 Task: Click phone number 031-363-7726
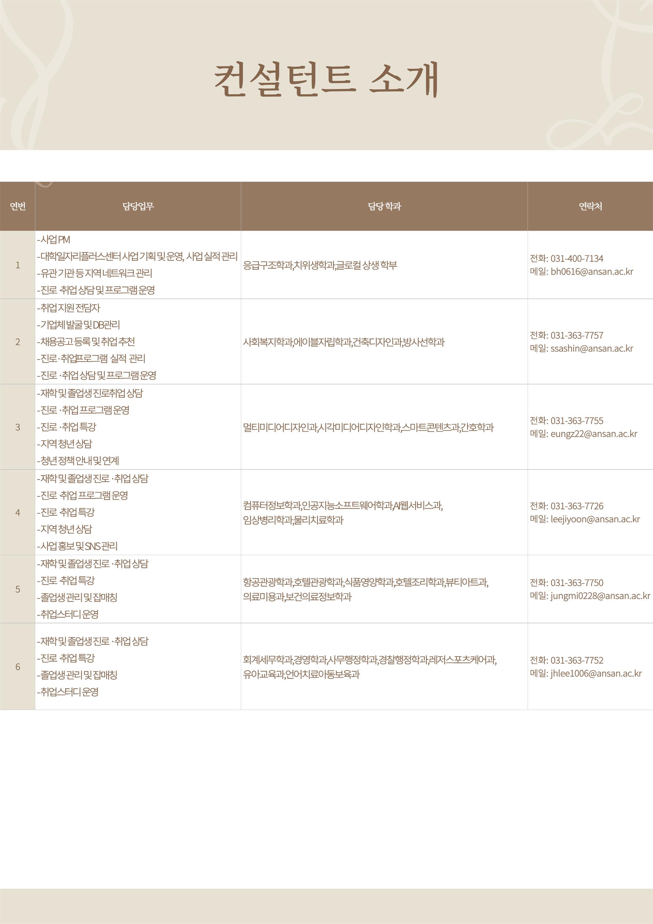(577, 506)
